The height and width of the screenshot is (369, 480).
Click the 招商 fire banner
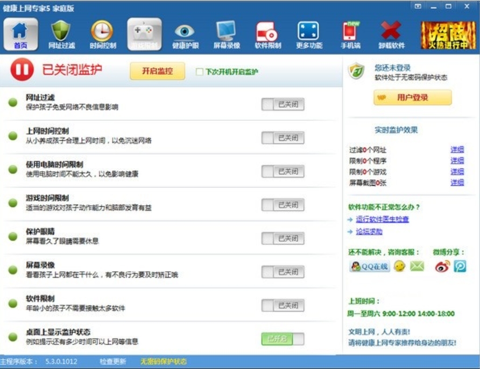[x=448, y=35]
